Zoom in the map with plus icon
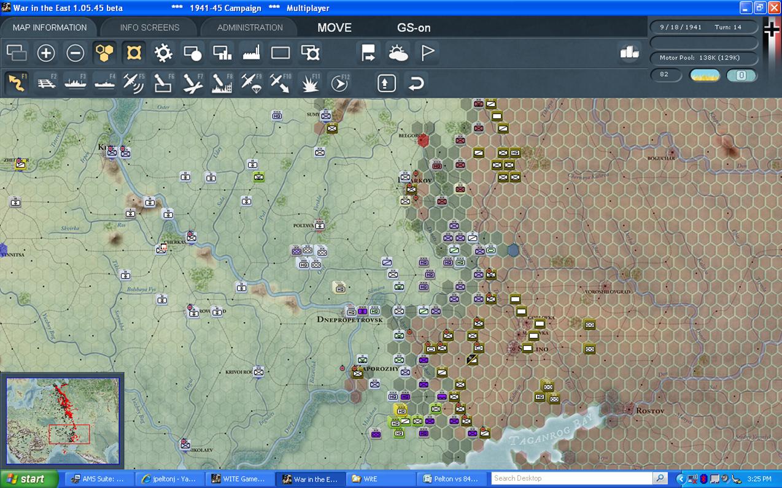This screenshot has width=782, height=488. coord(46,53)
